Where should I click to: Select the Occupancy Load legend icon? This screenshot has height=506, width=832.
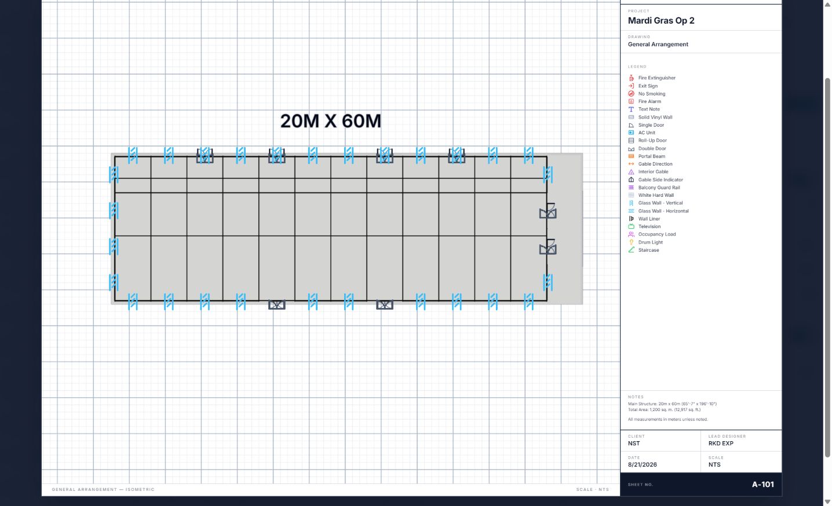(631, 234)
